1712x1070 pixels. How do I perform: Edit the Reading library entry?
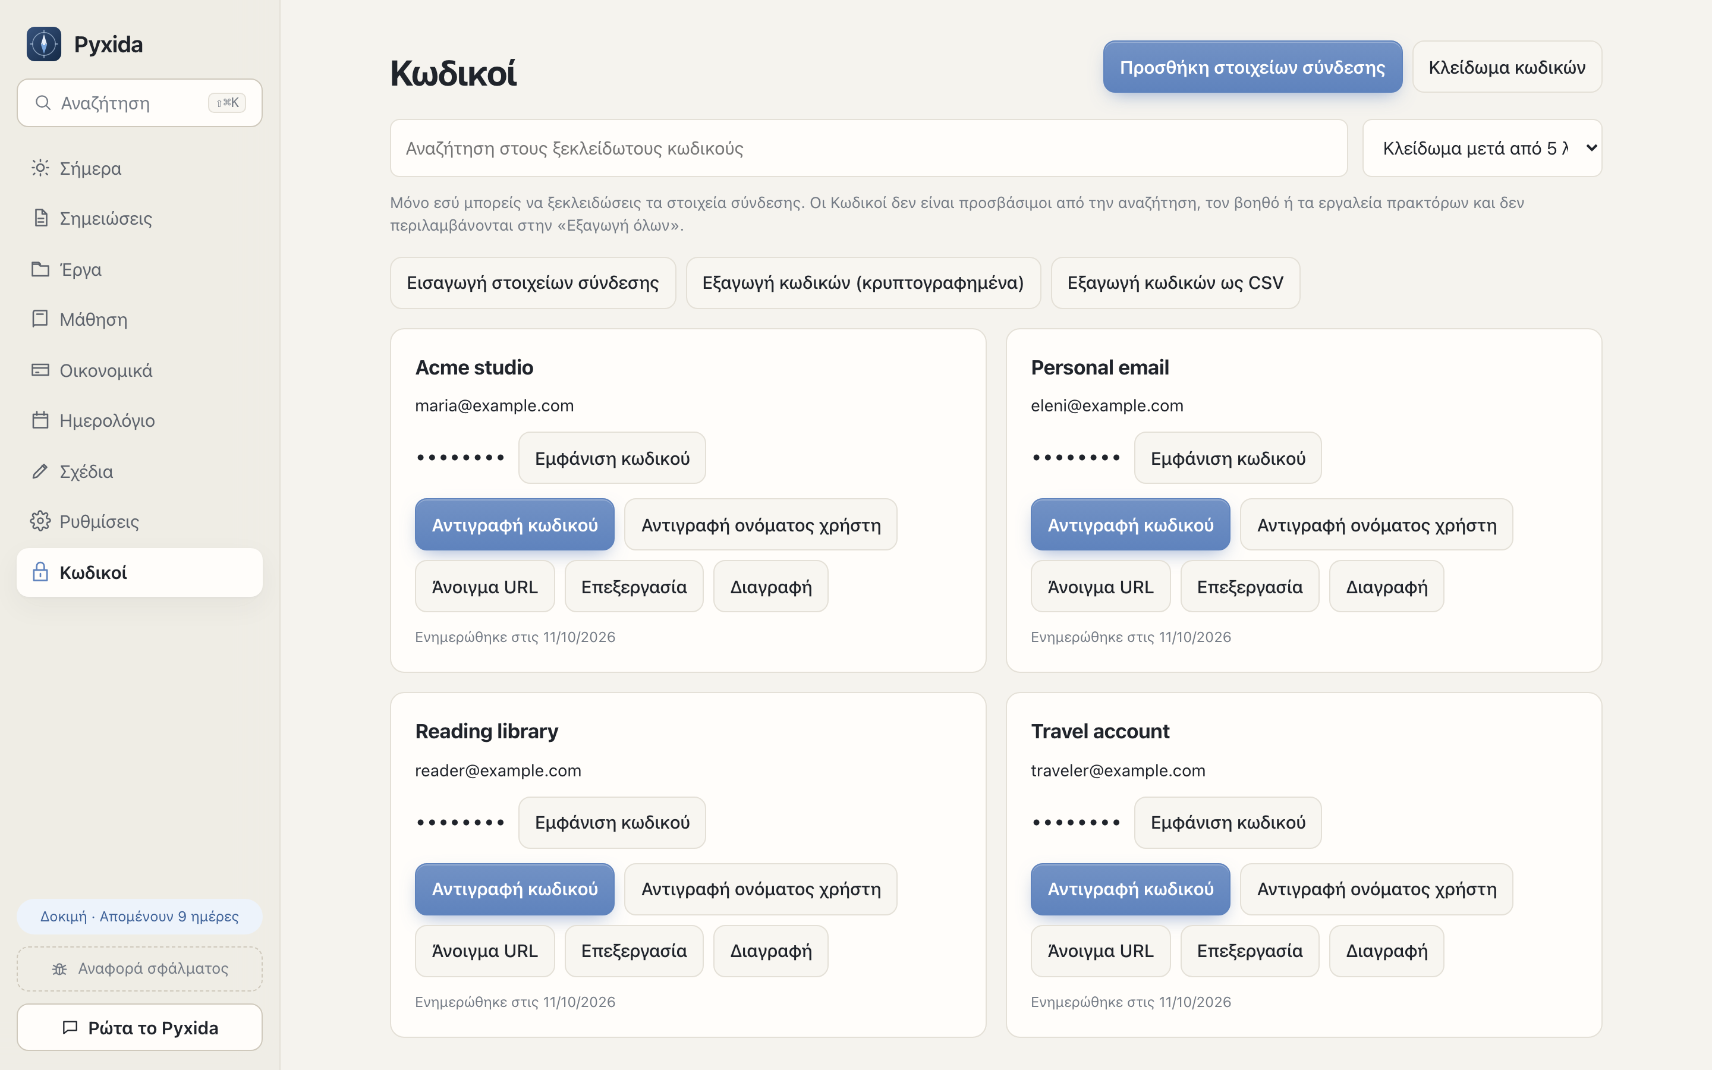634,951
